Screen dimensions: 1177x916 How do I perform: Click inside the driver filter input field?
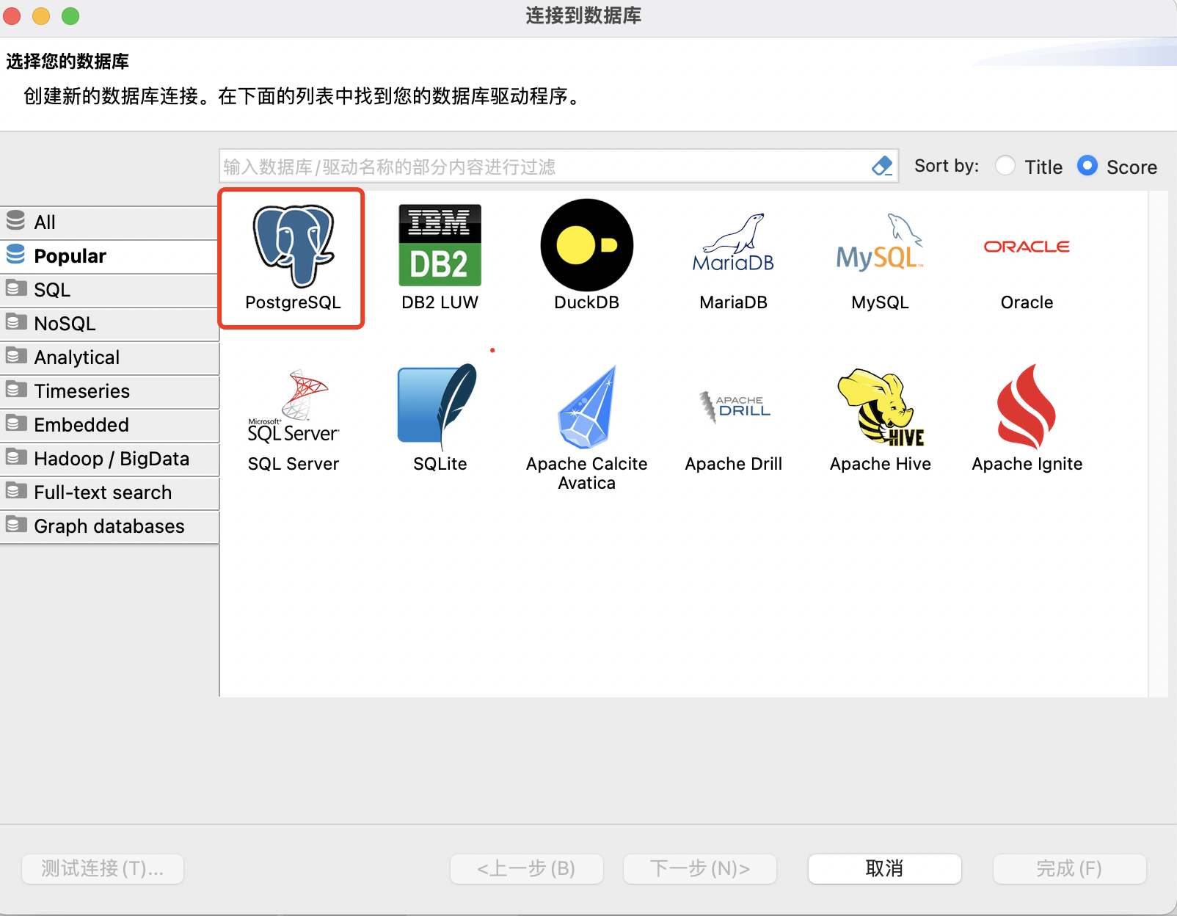tap(514, 167)
